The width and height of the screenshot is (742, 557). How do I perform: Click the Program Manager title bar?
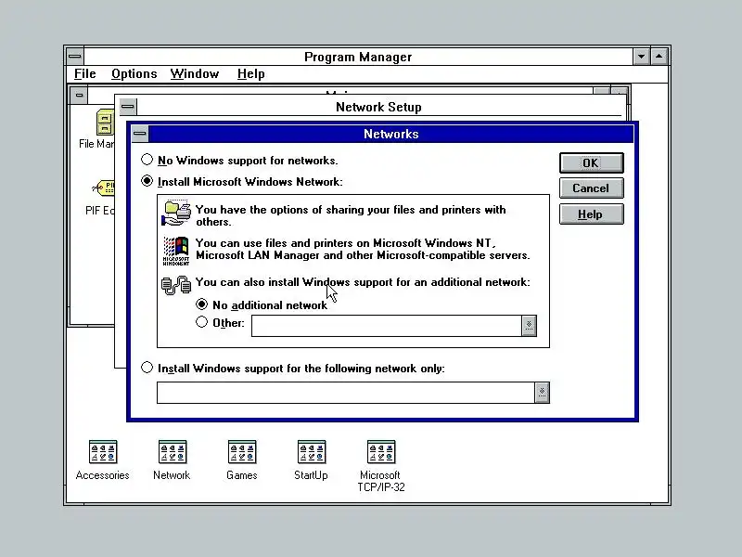tap(358, 57)
